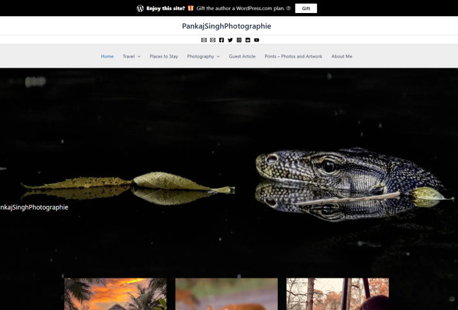458x310 pixels.
Task: Open the blurred green and orange thumbnail
Action: click(x=227, y=294)
